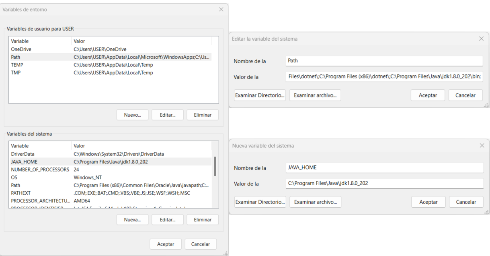Image resolution: width=490 pixels, height=256 pixels.
Task: Click Examinar Directorio... in Nueva variable dialog
Action: (260, 202)
